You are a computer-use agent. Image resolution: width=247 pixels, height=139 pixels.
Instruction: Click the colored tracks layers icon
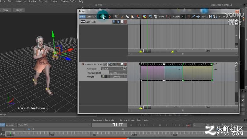point(144,17)
